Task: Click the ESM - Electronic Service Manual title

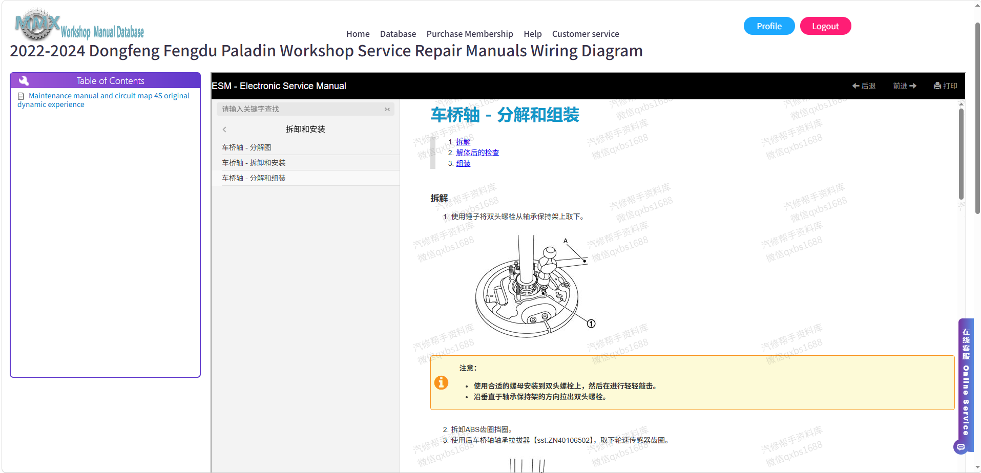Action: (x=279, y=86)
